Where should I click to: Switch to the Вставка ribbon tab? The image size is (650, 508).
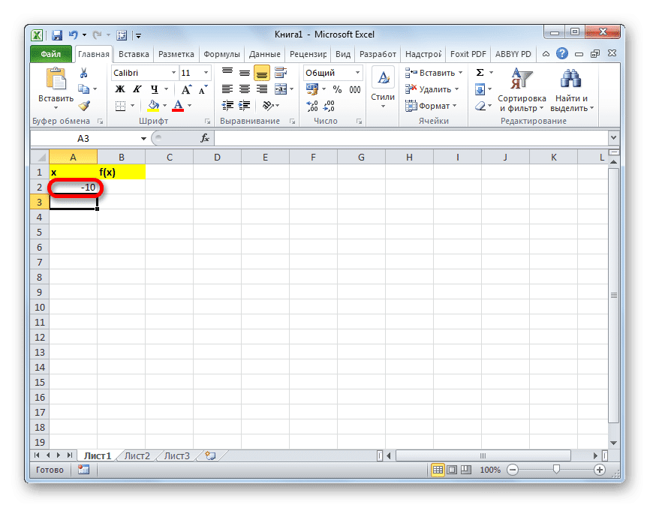[x=134, y=54]
